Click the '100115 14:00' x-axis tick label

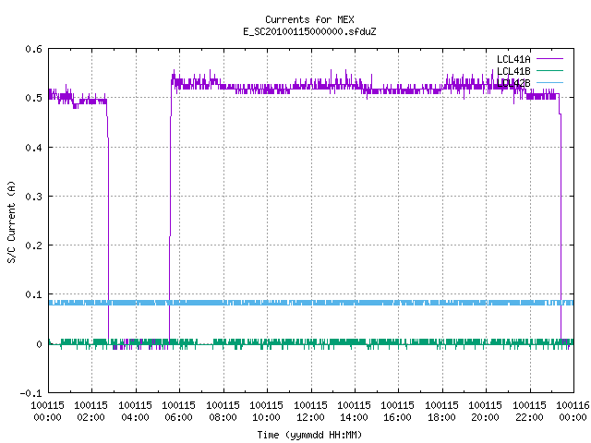point(354,411)
